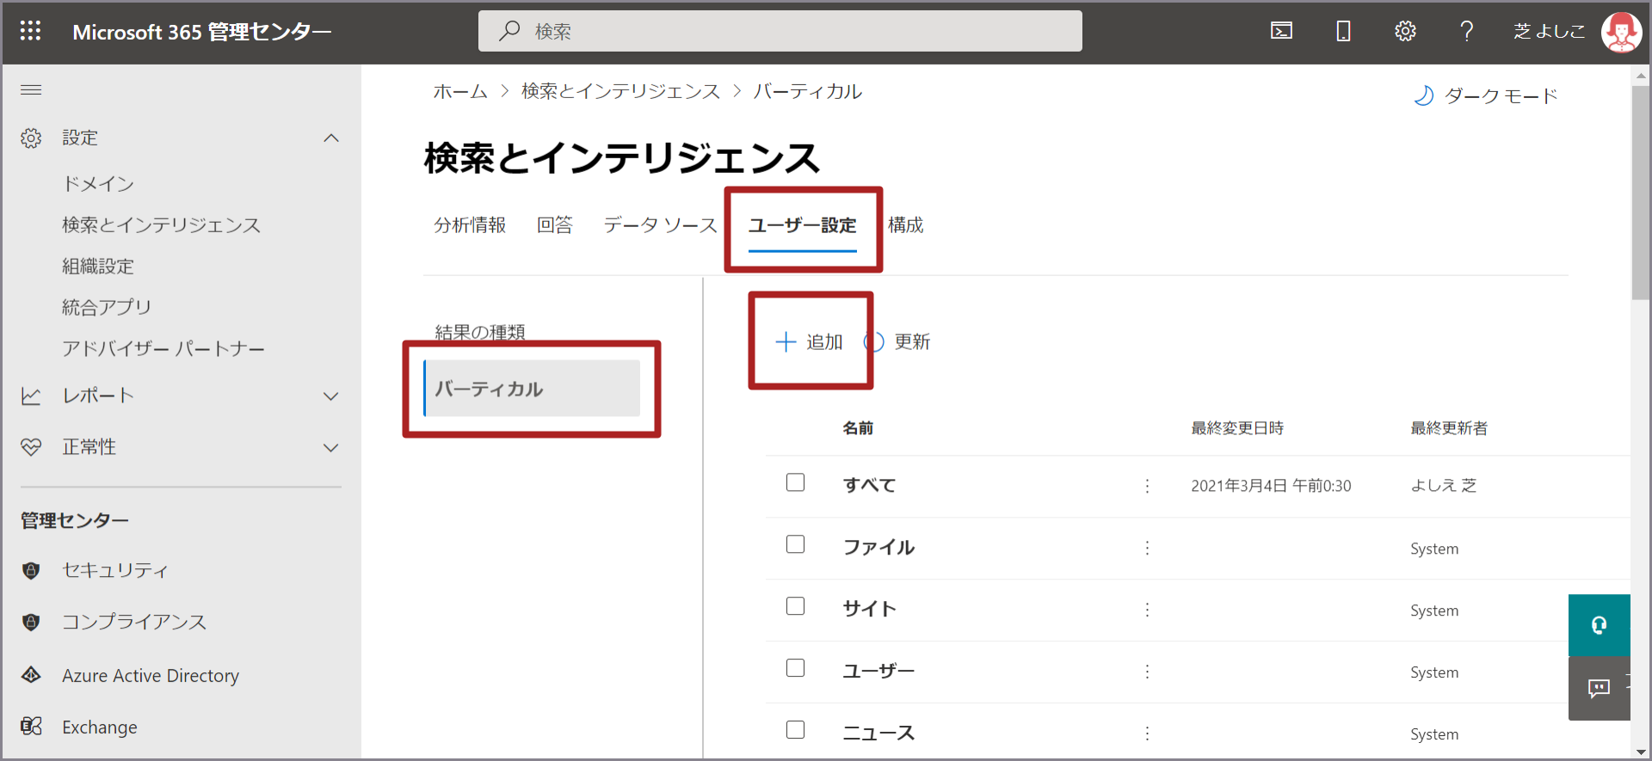Image resolution: width=1652 pixels, height=761 pixels.
Task: Open ドメイン in the sidebar
Action: 98,183
